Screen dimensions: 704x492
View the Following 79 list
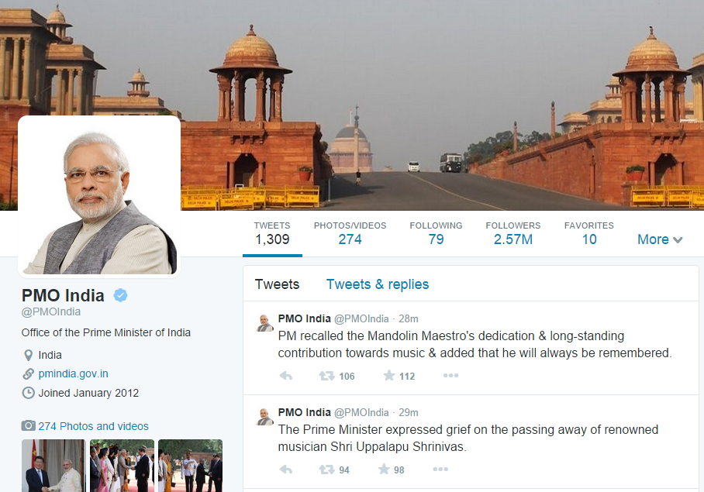[x=436, y=233]
